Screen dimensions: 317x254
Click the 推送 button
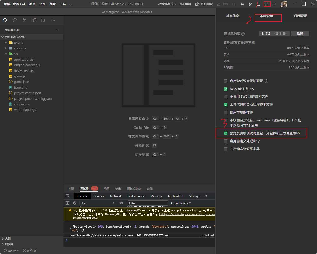click(x=300, y=34)
